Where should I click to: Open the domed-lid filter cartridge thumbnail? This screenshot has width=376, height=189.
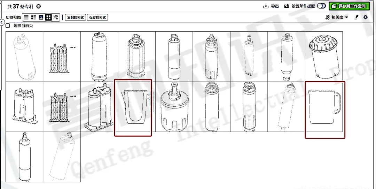point(324,56)
